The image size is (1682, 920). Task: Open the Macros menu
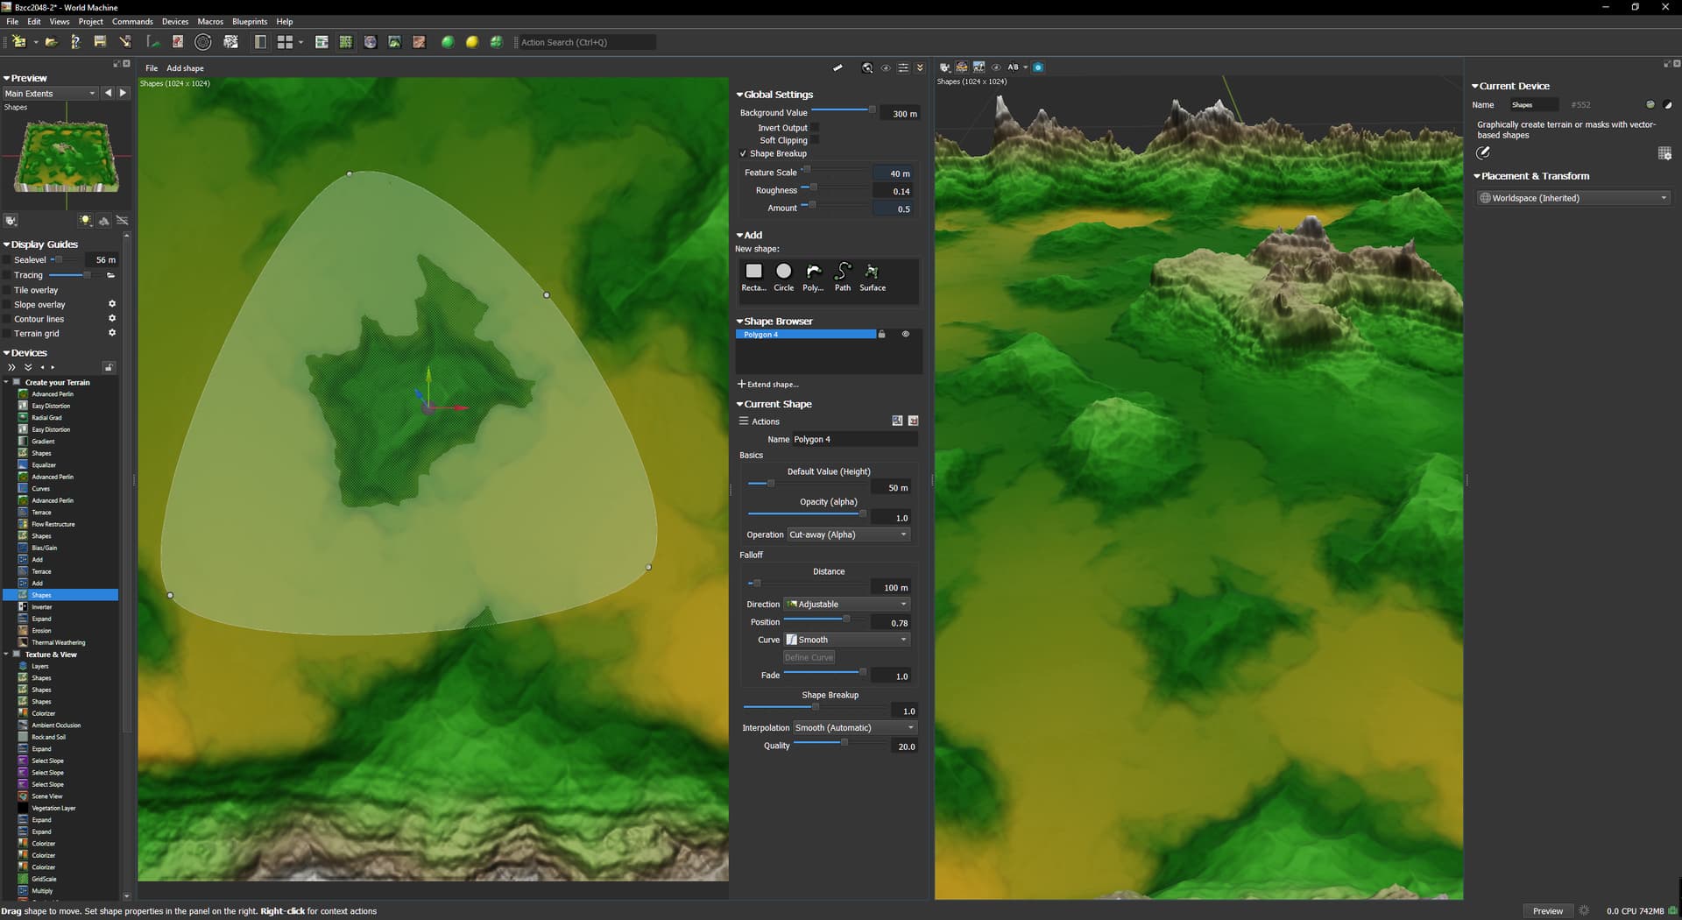(x=210, y=22)
